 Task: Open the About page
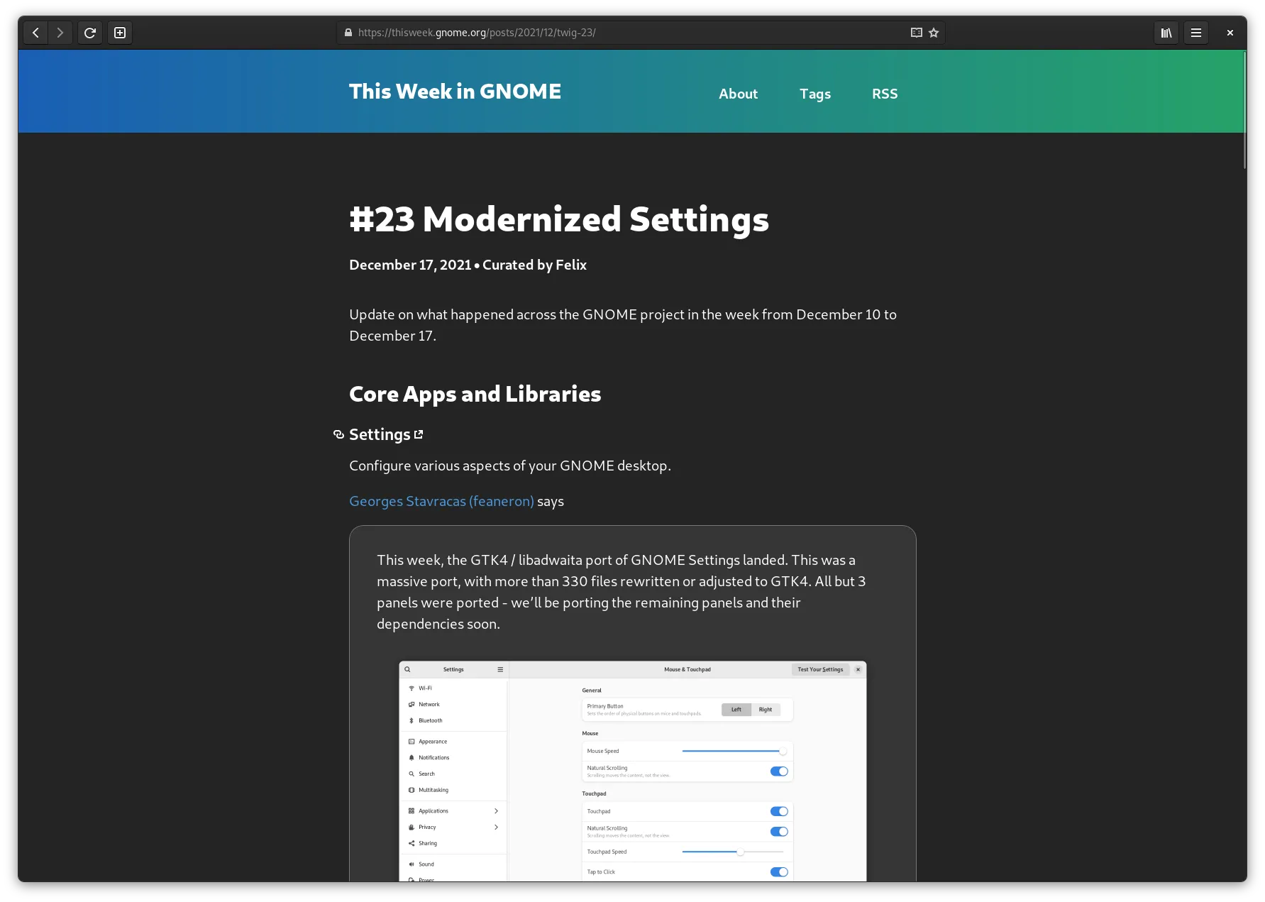[738, 94]
